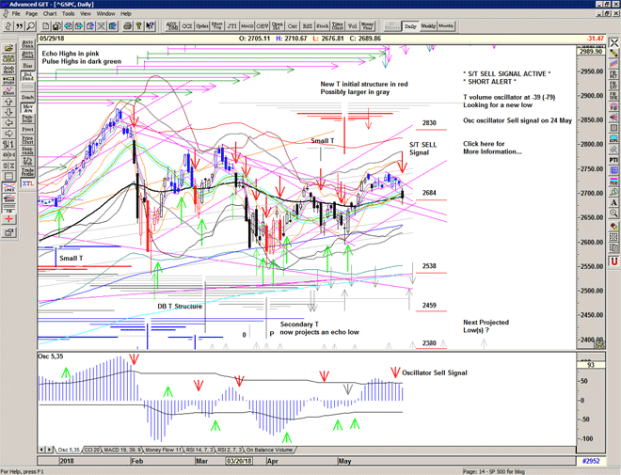Select the Bias study button
621x475 pixels.
(x=27, y=66)
